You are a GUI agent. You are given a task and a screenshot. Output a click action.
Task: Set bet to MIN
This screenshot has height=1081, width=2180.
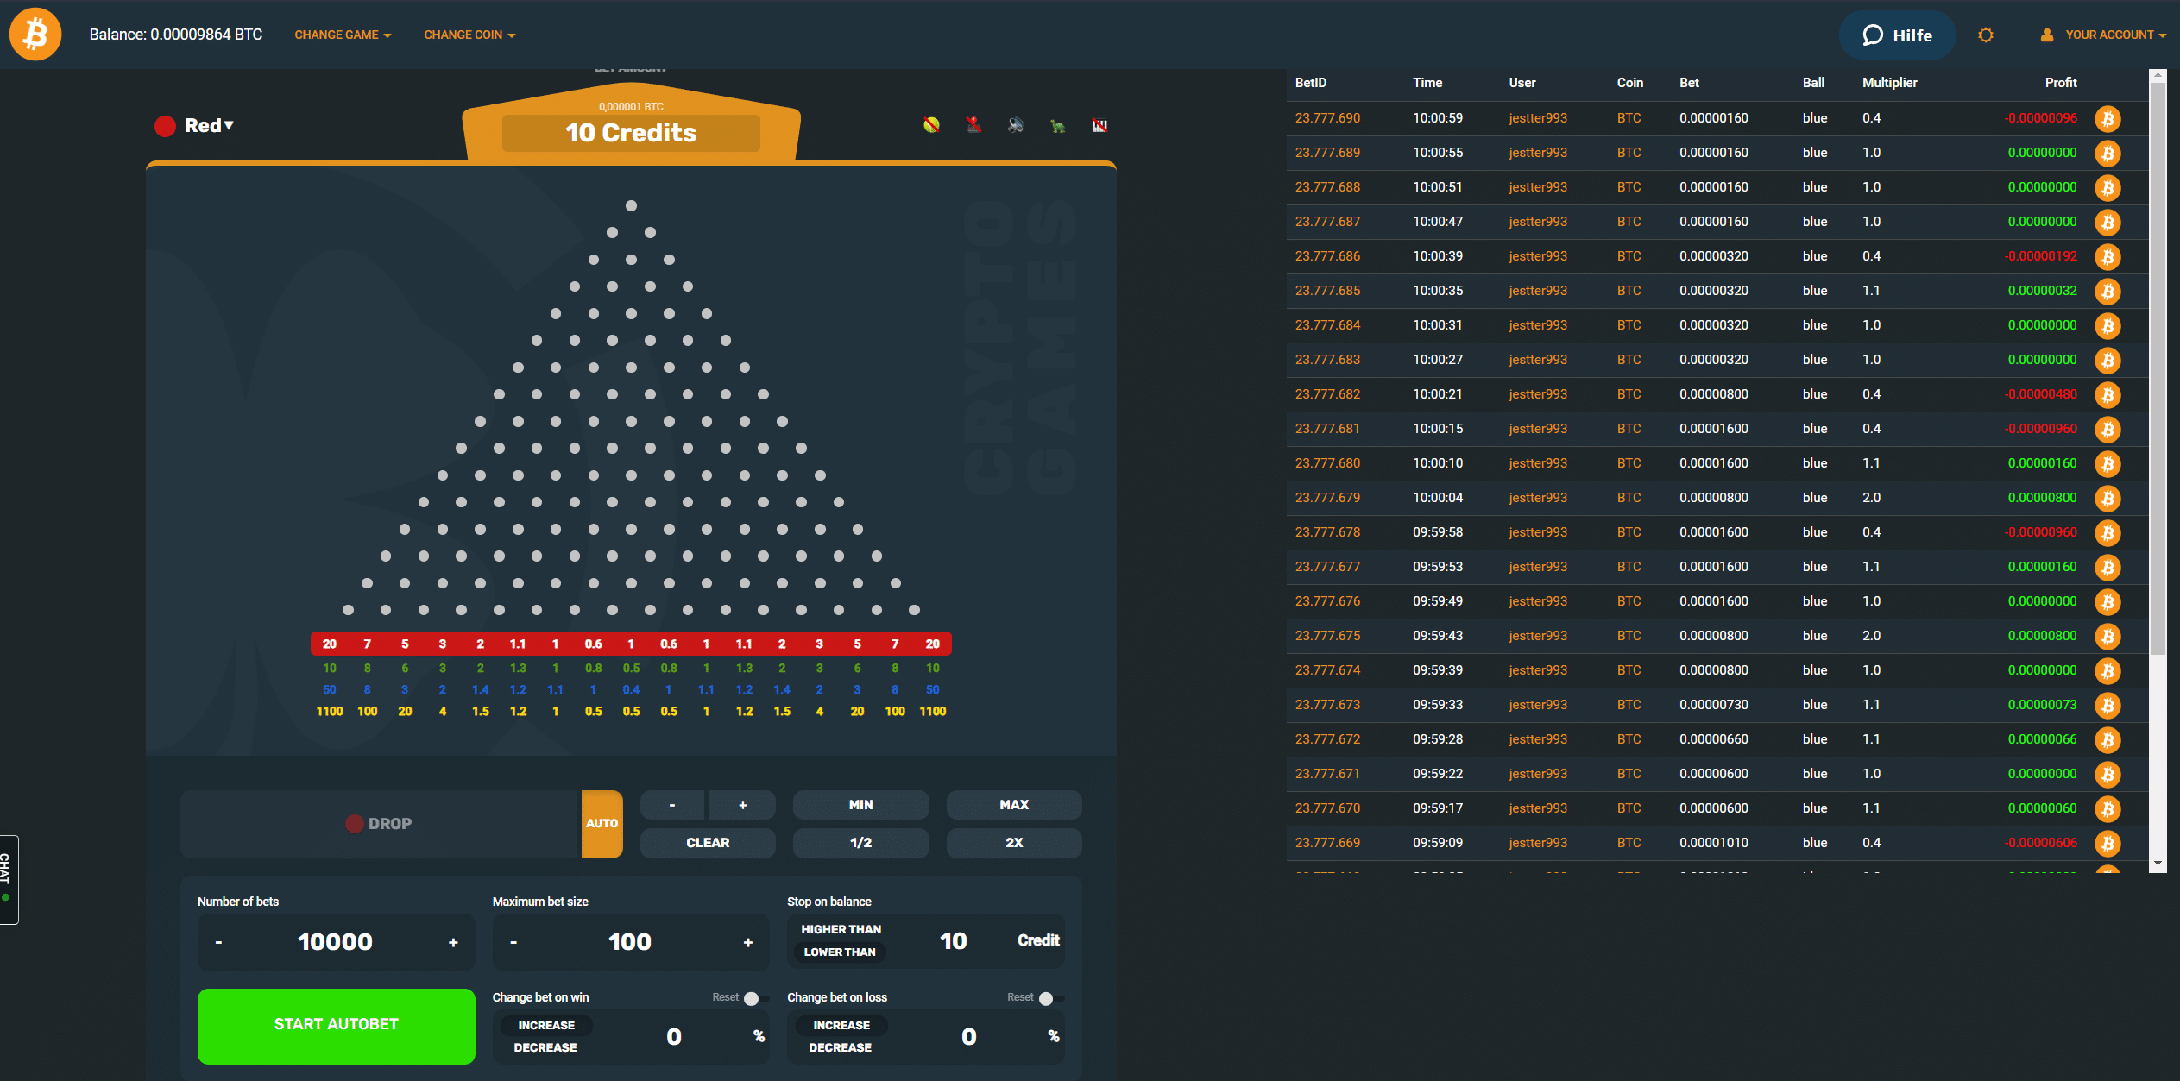click(x=860, y=805)
